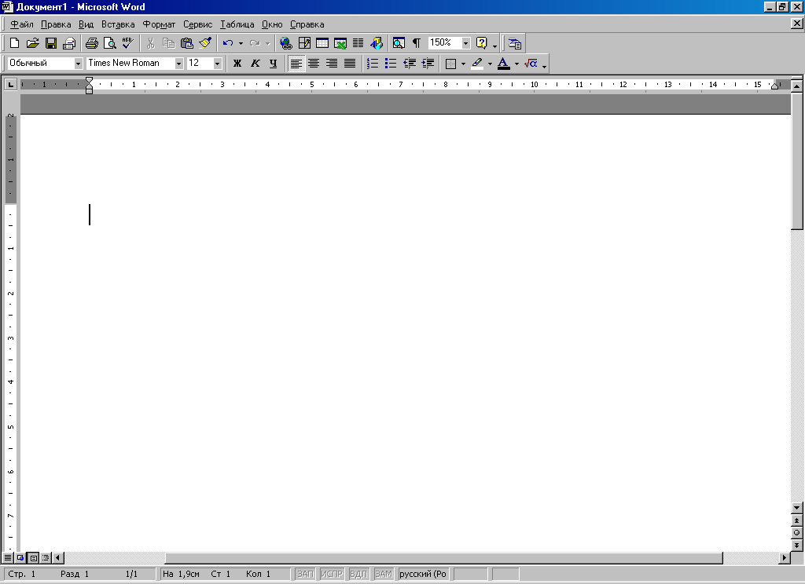Open the Вставка menu
The width and height of the screenshot is (805, 584).
(118, 24)
